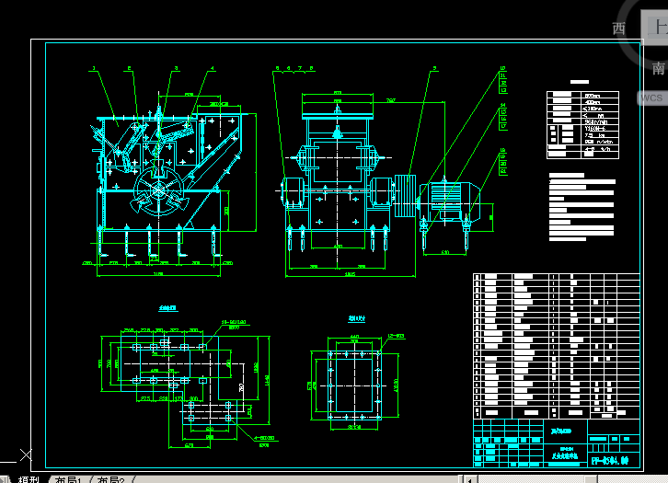Open the WCS coordinate system dropdown
The height and width of the screenshot is (483, 668).
coord(651,98)
